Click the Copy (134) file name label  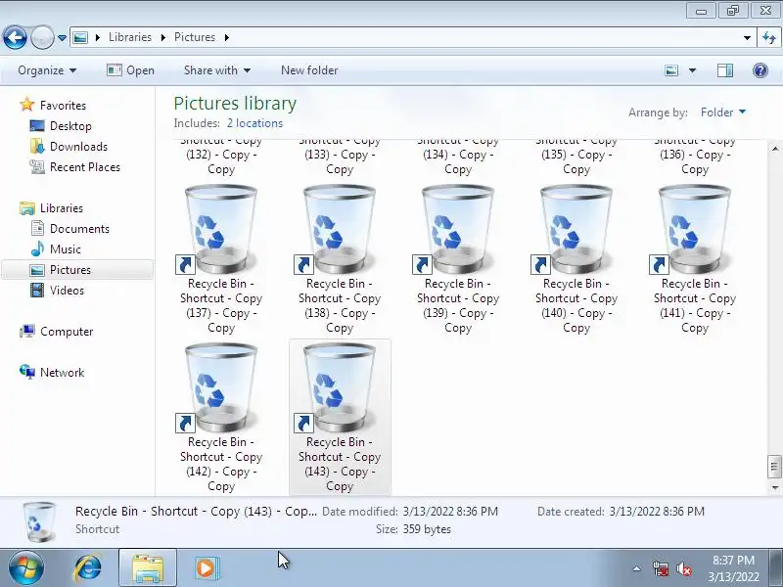coord(458,155)
